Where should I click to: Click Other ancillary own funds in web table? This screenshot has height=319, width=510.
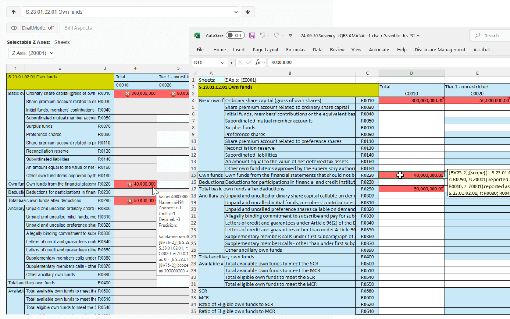click(x=61, y=275)
